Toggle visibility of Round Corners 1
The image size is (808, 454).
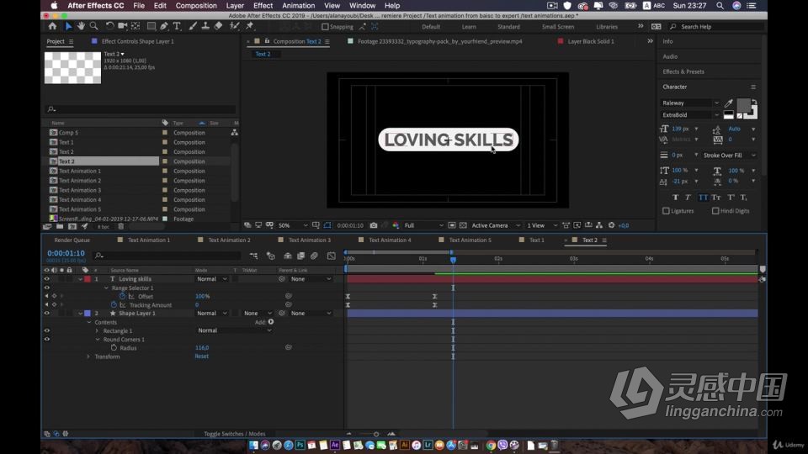pos(47,339)
